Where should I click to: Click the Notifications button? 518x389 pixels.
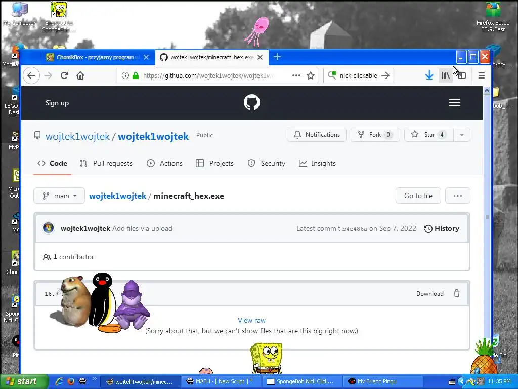coord(317,135)
